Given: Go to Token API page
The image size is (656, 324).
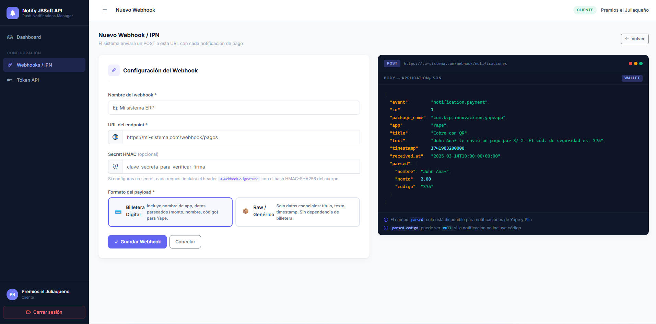Looking at the screenshot, I should click(28, 80).
